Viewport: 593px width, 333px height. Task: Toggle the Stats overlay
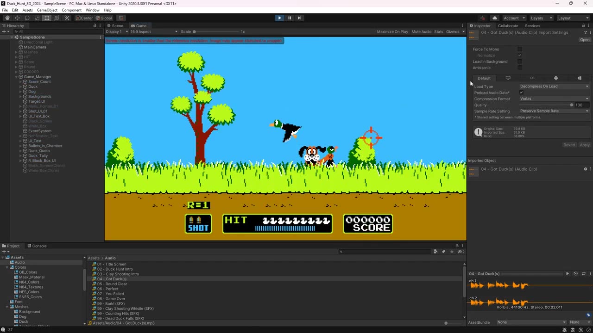(439, 32)
